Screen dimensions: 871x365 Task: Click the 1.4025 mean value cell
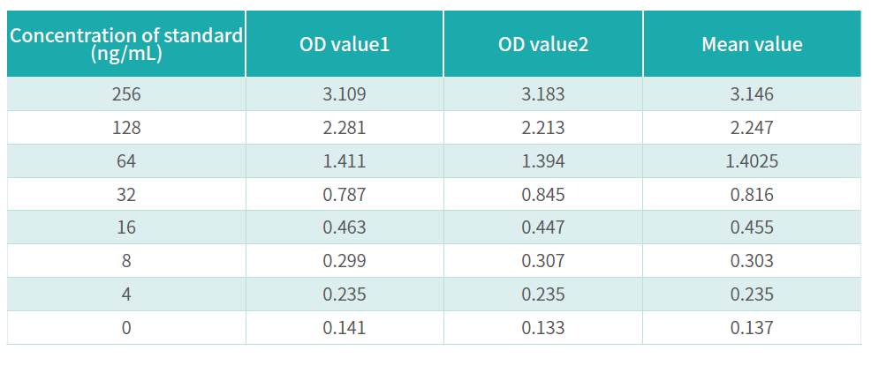752,161
